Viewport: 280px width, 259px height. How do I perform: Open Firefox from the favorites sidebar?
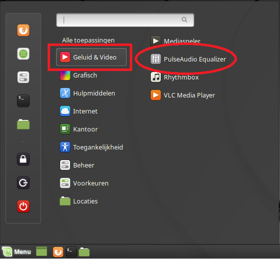click(23, 30)
